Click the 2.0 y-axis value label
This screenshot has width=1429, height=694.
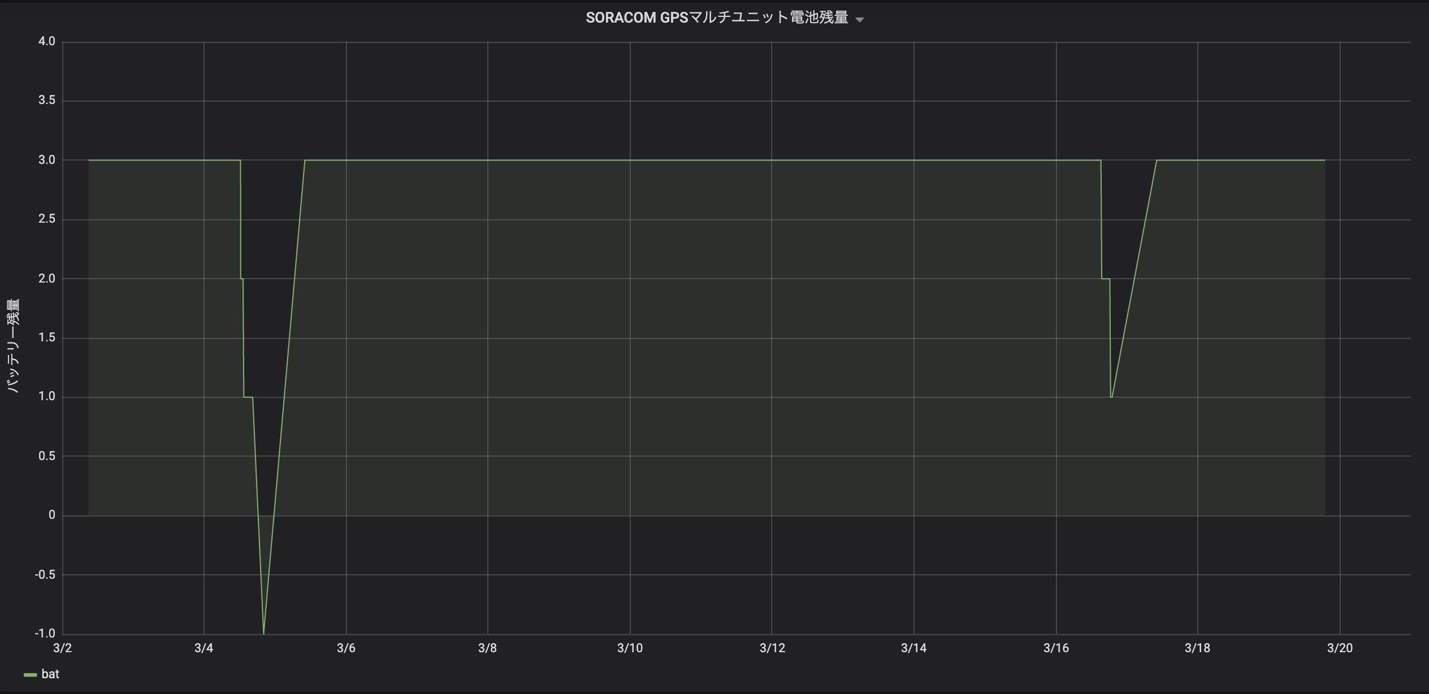(x=47, y=279)
